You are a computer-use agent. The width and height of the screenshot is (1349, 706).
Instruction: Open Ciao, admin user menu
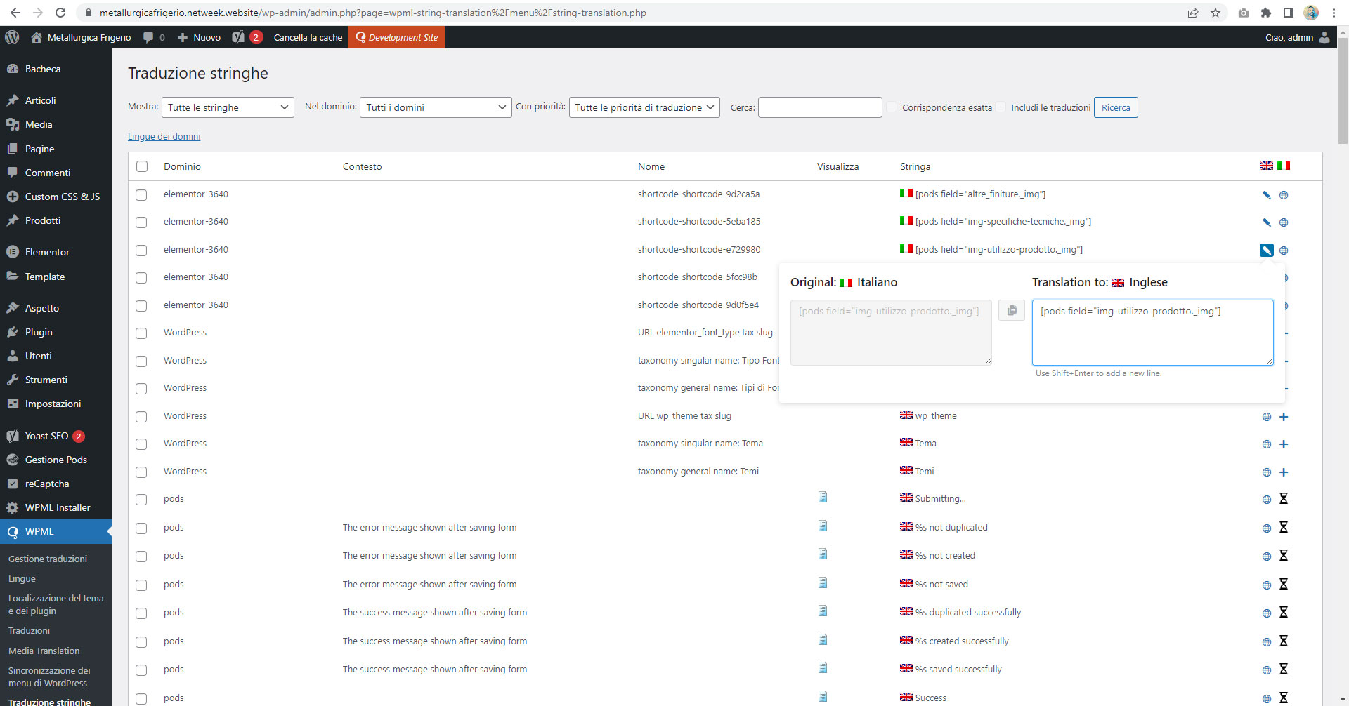1297,37
